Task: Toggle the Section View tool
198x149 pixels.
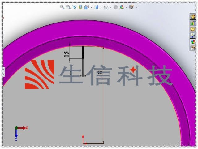Action: tap(80, 7)
